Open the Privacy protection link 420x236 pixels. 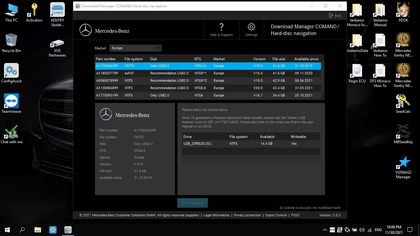(x=247, y=215)
